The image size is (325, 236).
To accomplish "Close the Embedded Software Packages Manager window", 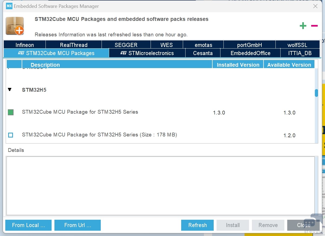I will point(315,6).
